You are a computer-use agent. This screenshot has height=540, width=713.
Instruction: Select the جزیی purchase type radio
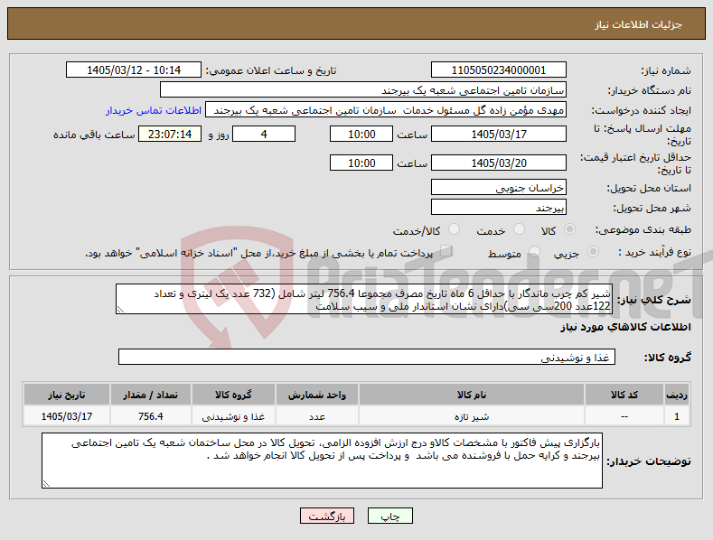[x=593, y=252]
